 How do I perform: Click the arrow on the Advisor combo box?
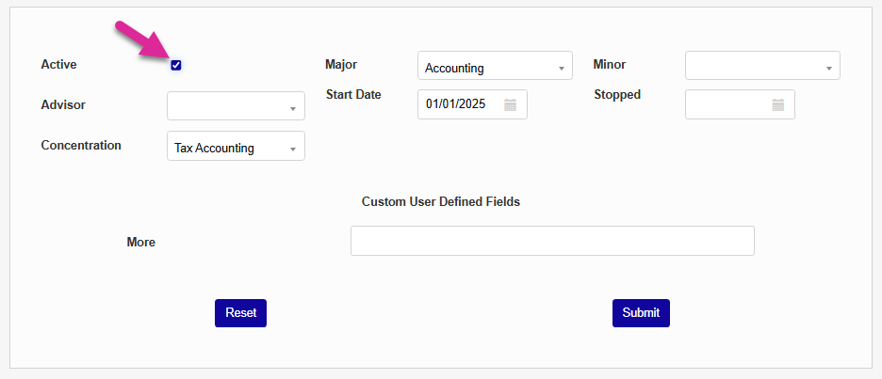[294, 108]
